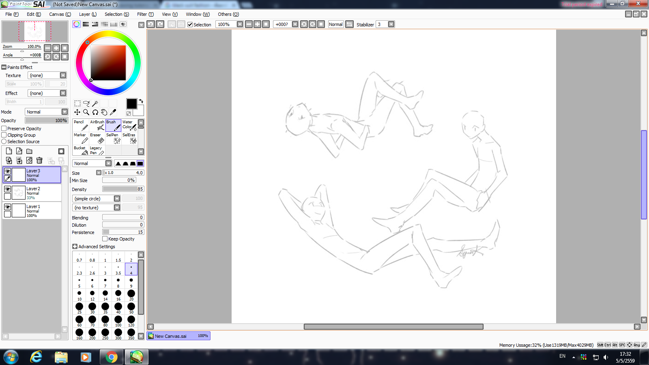Click the delete layer trash icon
Screen dimensions: 649x365
[x=39, y=161]
